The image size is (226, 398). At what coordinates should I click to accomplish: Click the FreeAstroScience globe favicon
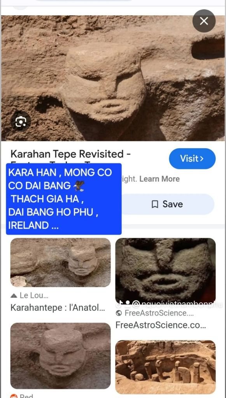pyautogui.click(x=119, y=313)
